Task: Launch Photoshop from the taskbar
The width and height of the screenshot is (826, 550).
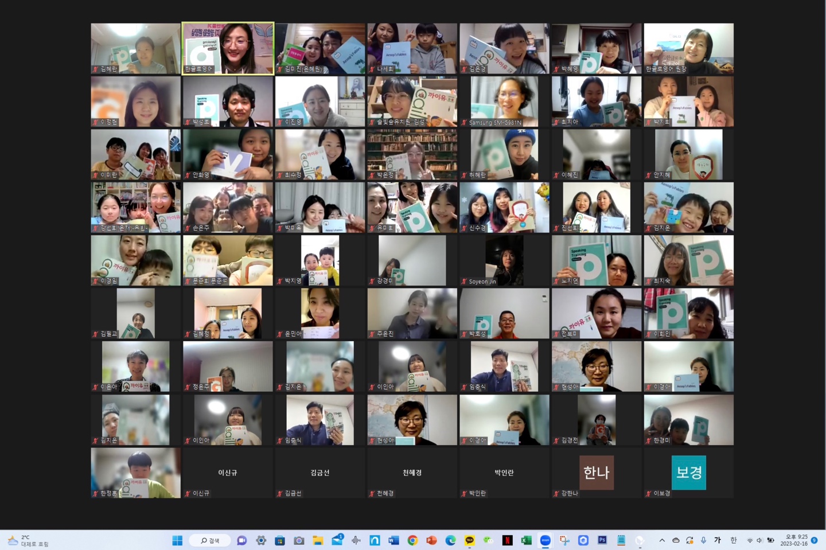Action: click(x=602, y=540)
